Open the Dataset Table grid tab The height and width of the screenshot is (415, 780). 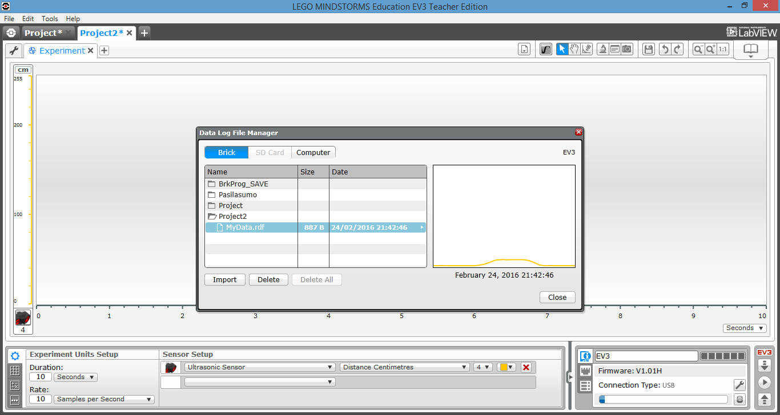[x=15, y=371]
